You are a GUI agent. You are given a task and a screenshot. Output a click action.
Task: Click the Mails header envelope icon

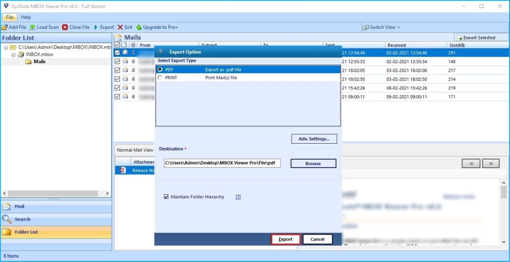pyautogui.click(x=118, y=37)
